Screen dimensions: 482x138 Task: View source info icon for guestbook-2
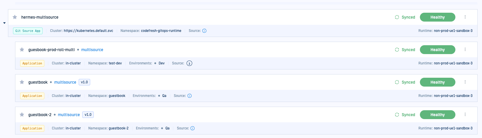(x=193, y=128)
